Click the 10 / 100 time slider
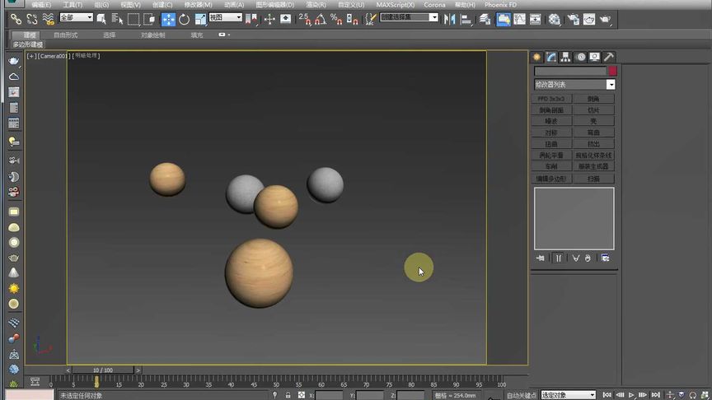Image resolution: width=712 pixels, height=400 pixels. pyautogui.click(x=103, y=370)
